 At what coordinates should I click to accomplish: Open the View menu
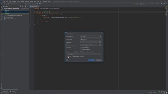(10, 1)
